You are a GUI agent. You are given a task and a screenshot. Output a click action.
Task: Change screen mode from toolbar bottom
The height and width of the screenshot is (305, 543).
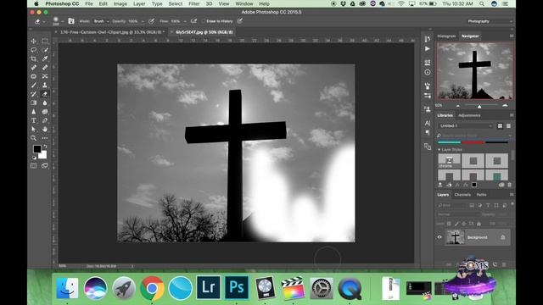pyautogui.click(x=45, y=166)
